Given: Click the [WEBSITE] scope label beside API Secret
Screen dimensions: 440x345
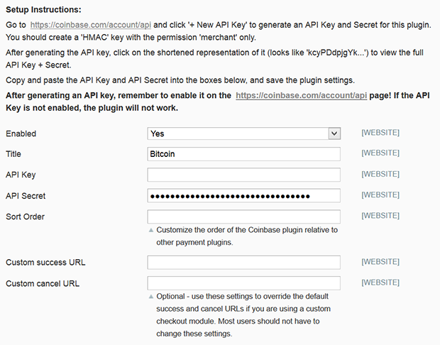Looking at the screenshot, I should (380, 195).
